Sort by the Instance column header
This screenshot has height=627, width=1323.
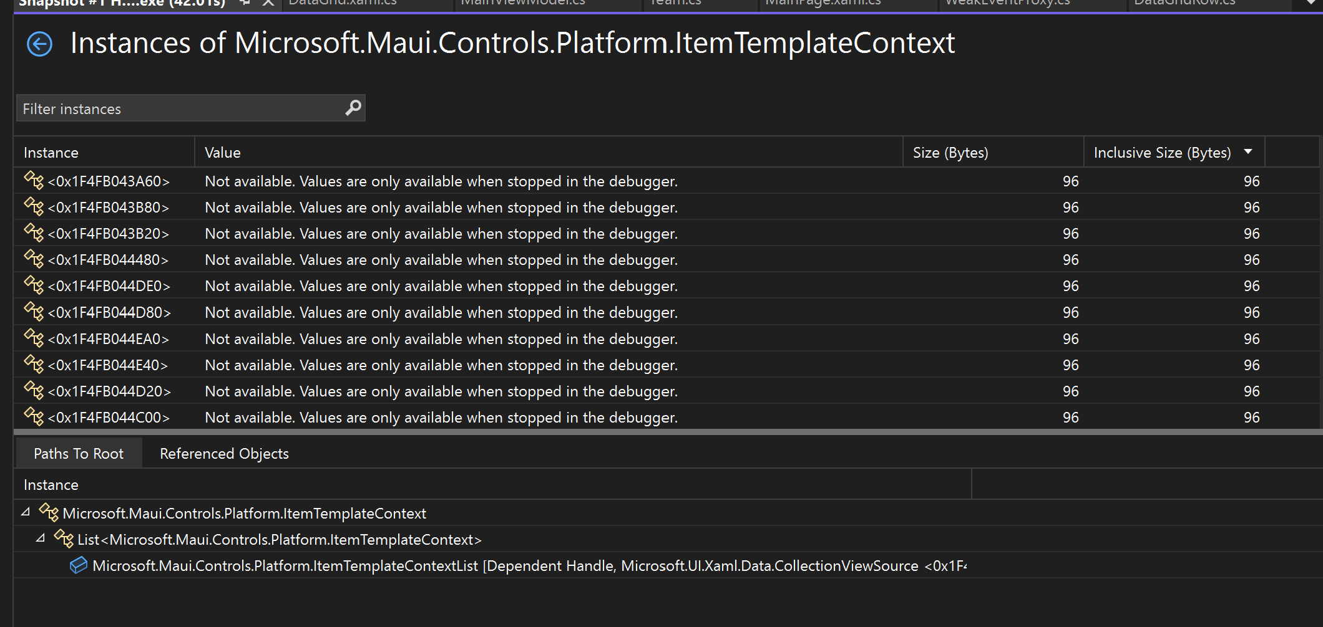(51, 151)
